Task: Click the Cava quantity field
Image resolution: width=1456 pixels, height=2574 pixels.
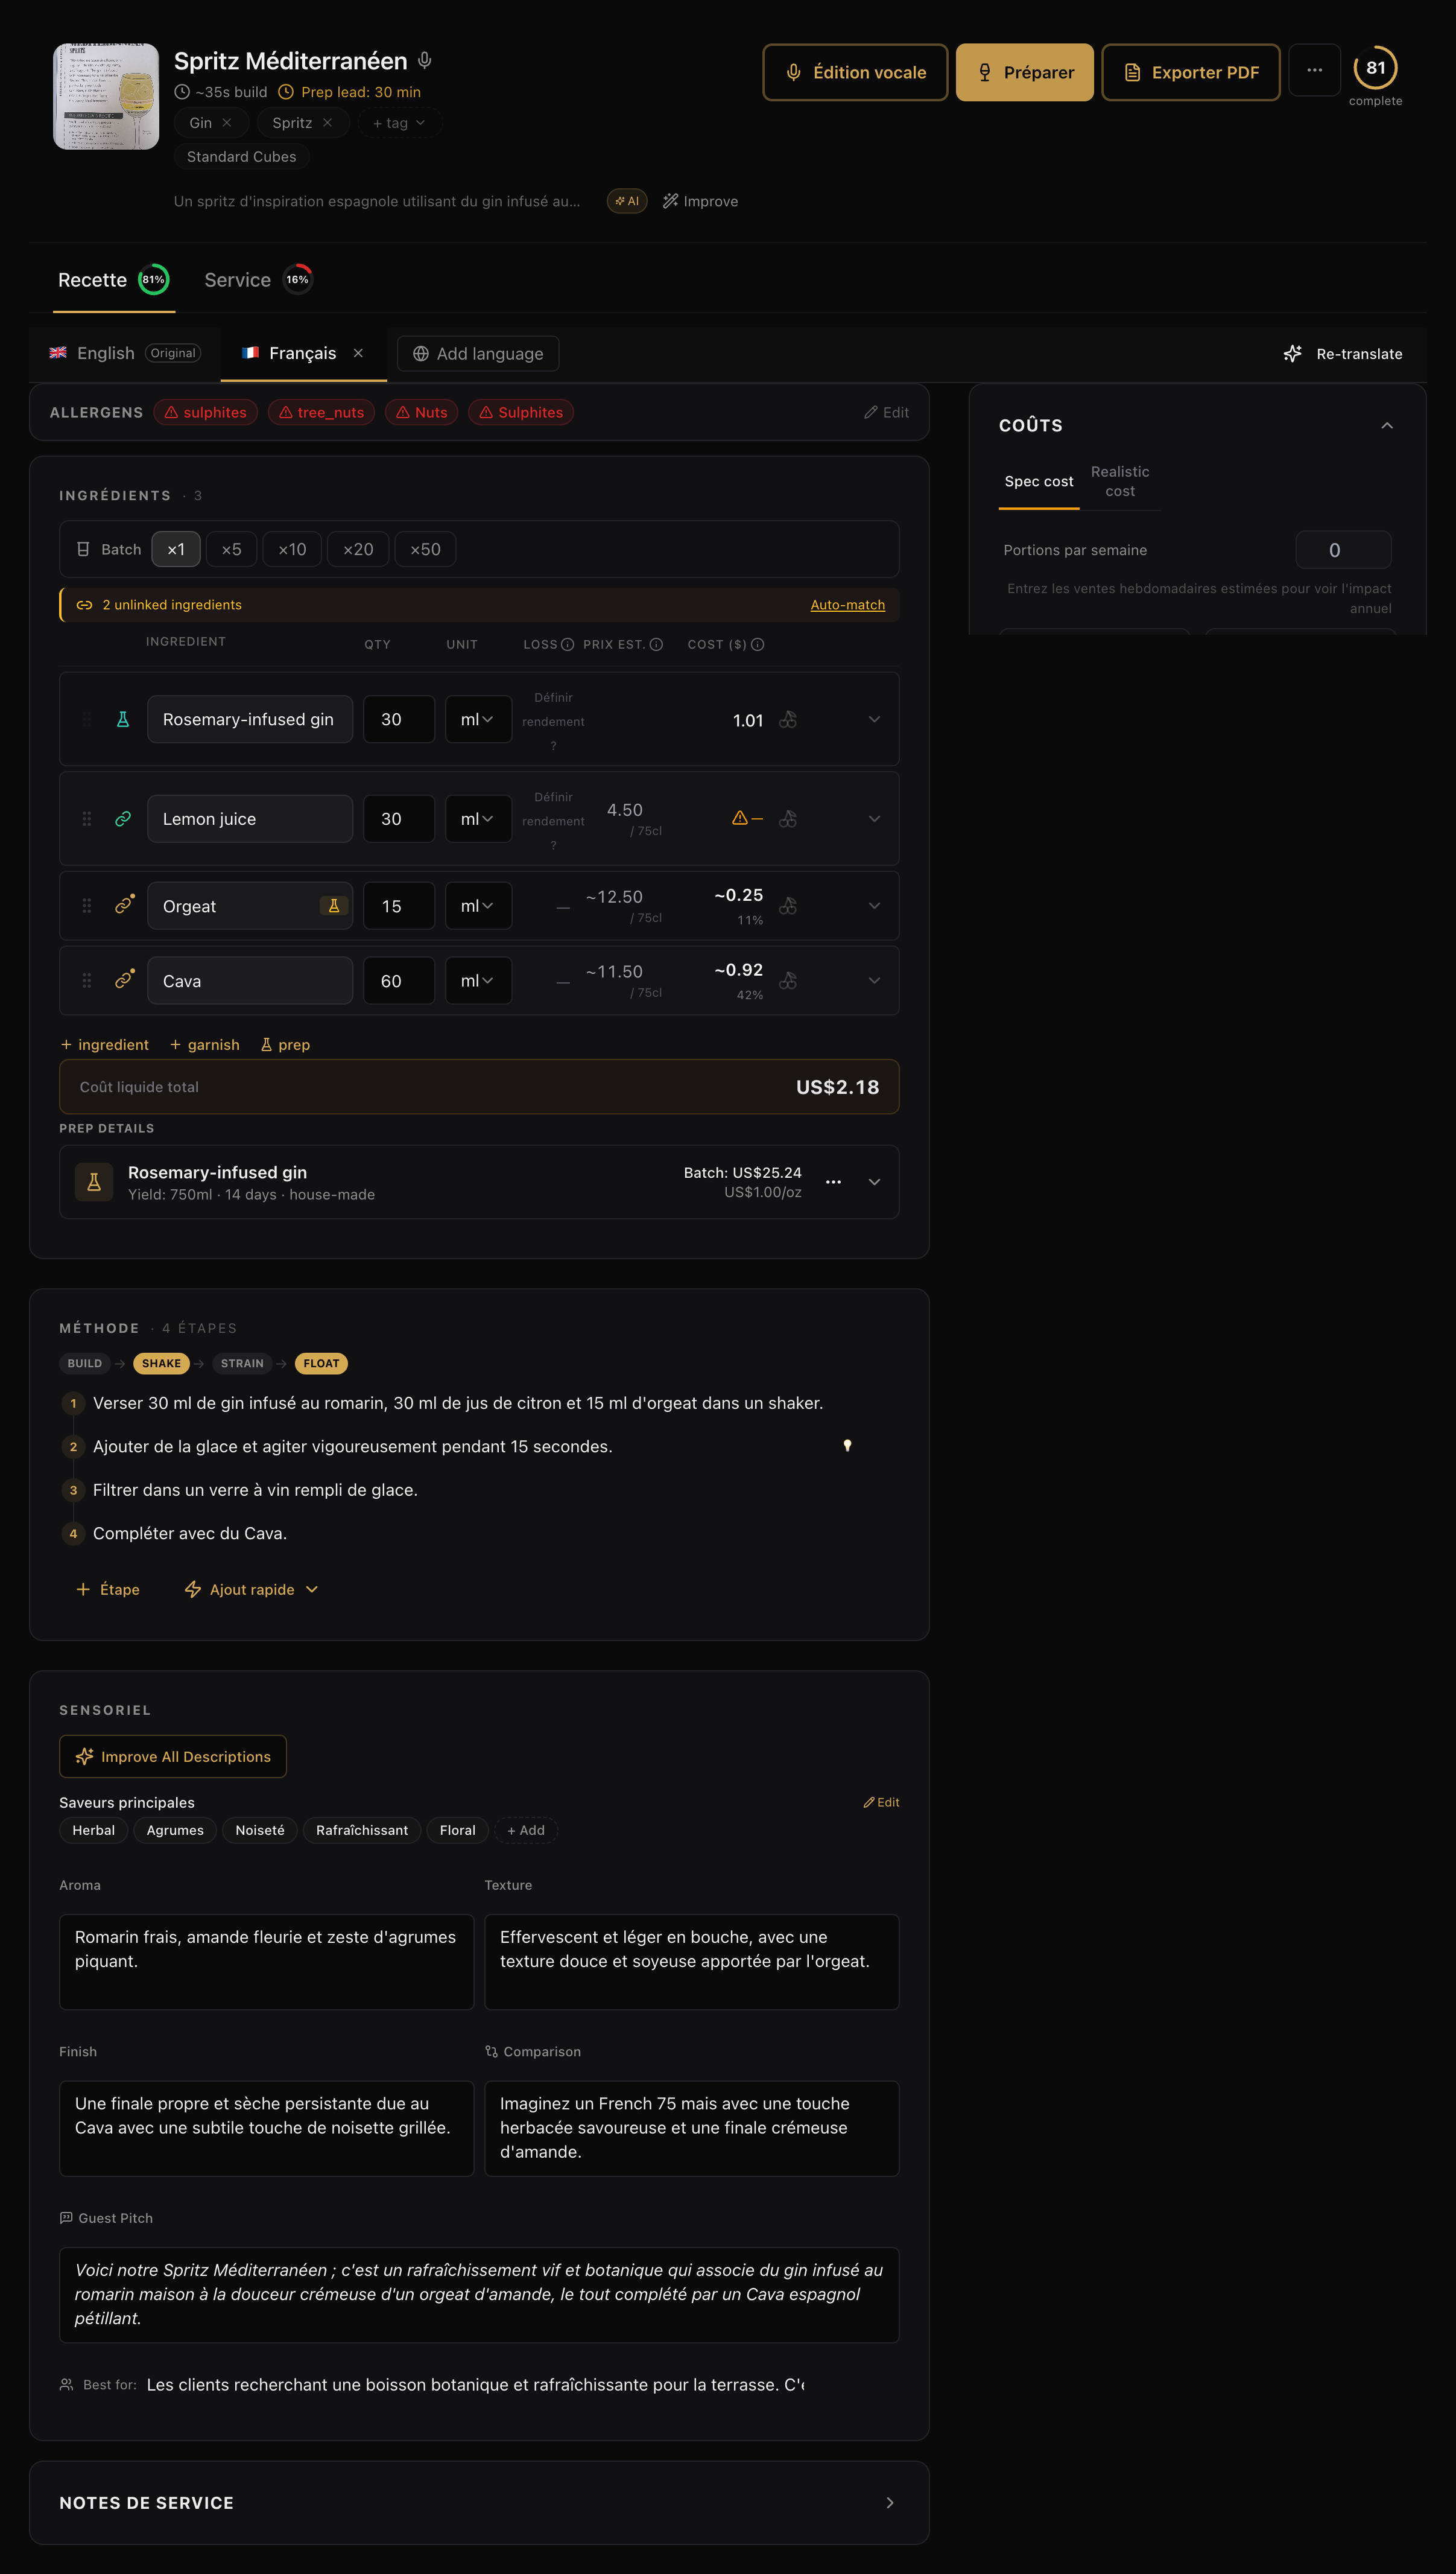Action: click(399, 980)
